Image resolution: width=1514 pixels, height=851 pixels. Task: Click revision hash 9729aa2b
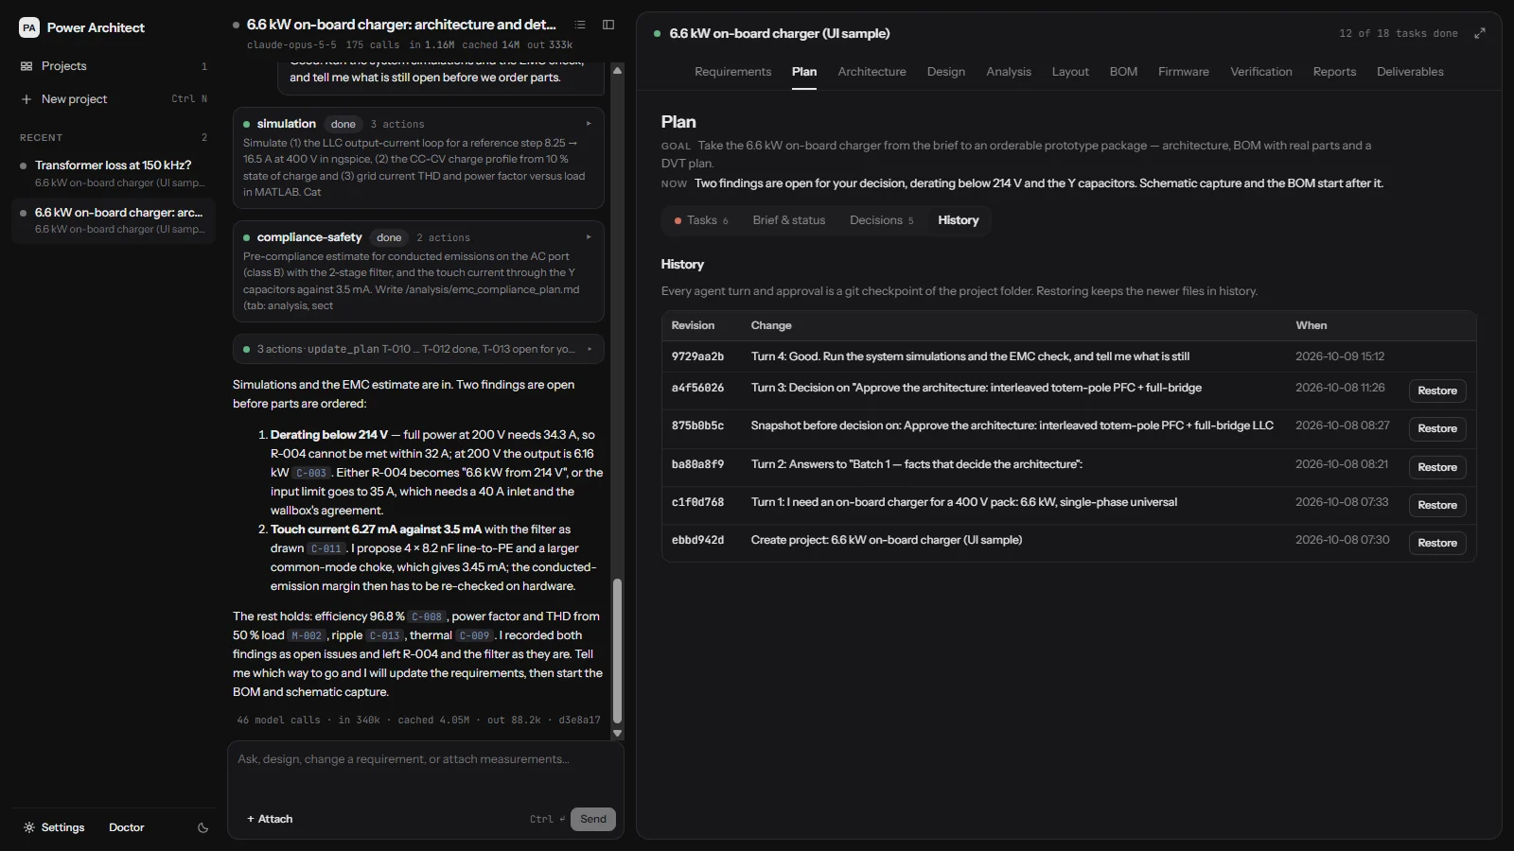point(697,356)
